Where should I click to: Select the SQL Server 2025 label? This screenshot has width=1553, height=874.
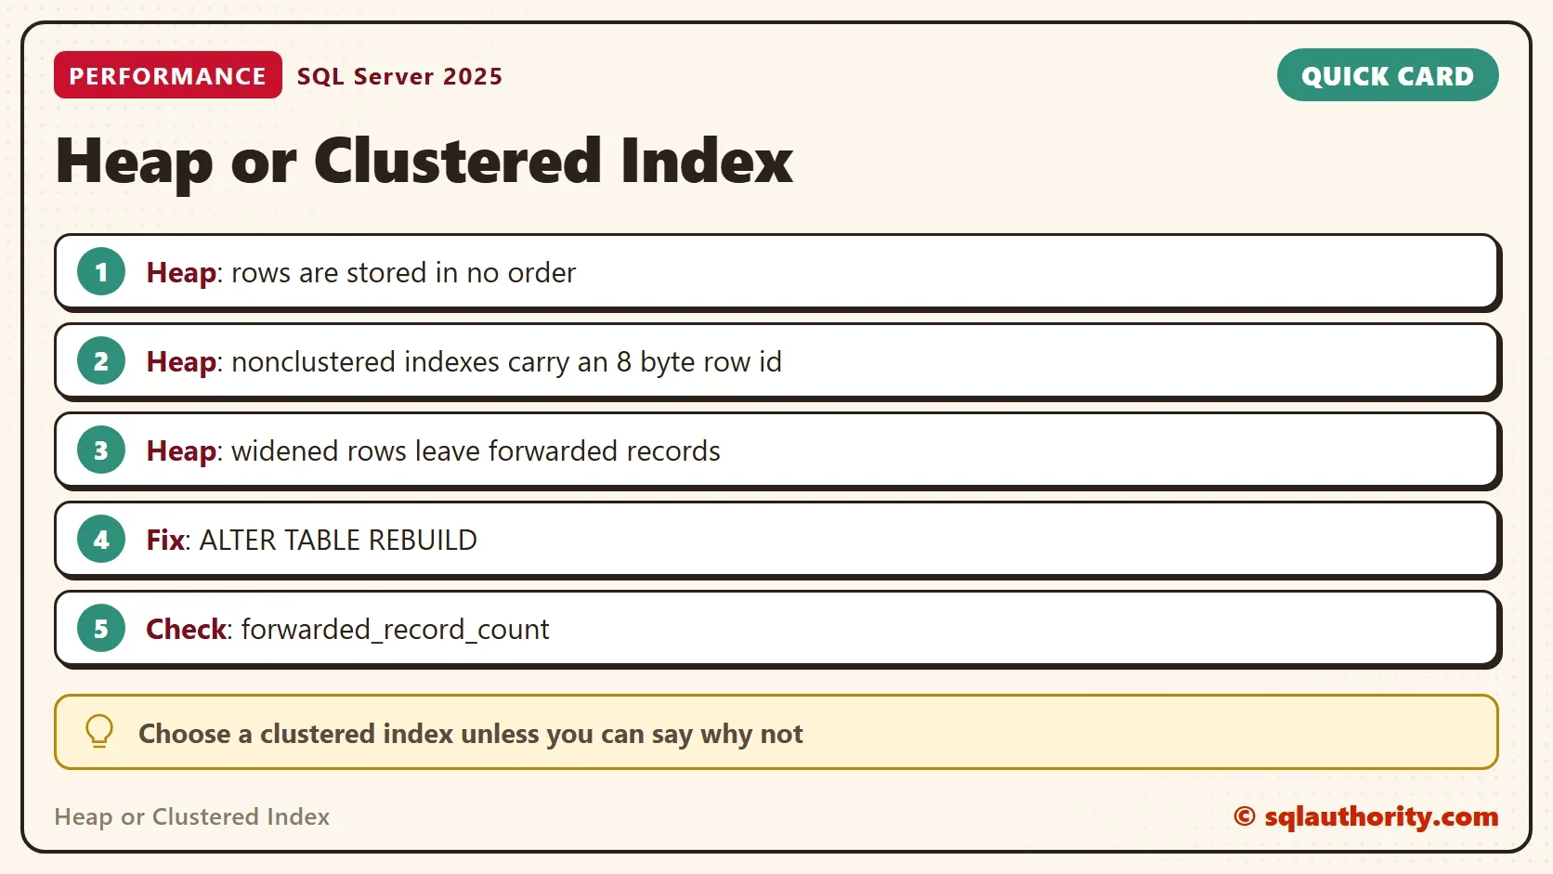click(399, 76)
